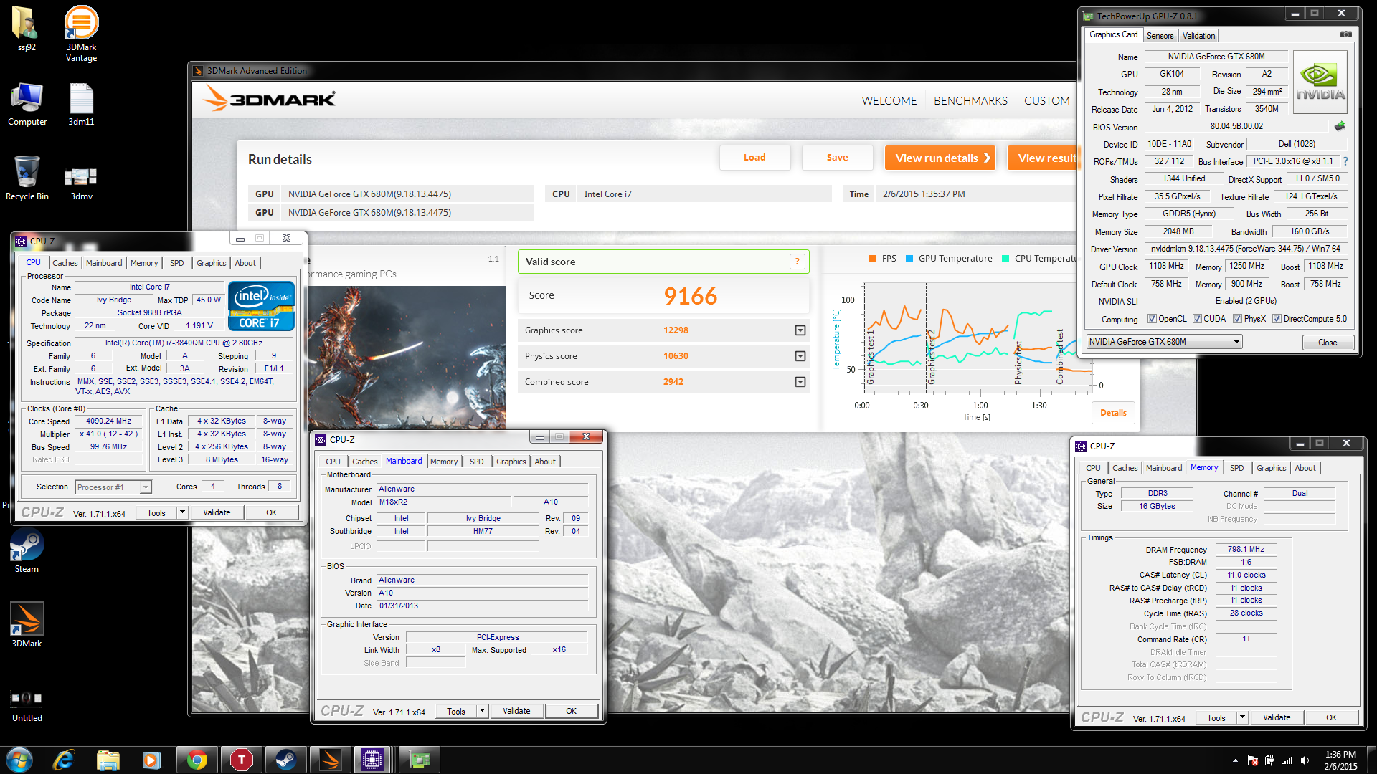Screen dimensions: 1377x774
Task: Open Tools dropdown arrow in CPU window
Action: 182,512
